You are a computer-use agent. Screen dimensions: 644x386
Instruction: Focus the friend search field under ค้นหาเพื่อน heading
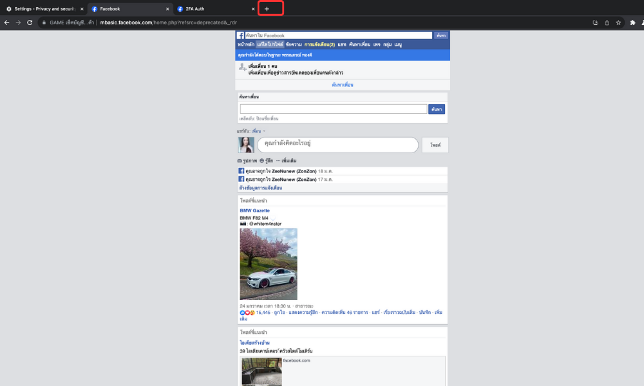[334, 109]
